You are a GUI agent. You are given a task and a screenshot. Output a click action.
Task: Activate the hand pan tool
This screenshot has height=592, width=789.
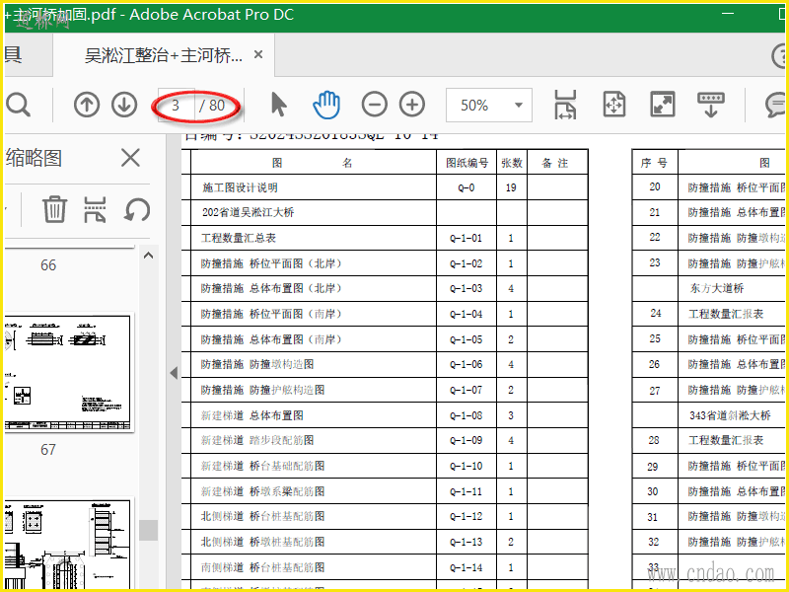326,105
